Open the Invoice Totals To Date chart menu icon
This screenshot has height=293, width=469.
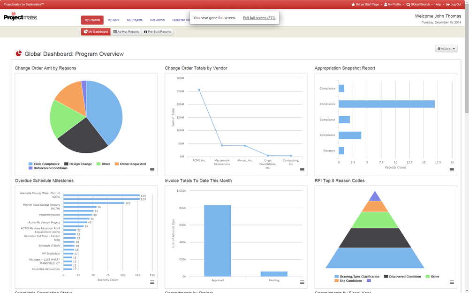(x=302, y=282)
